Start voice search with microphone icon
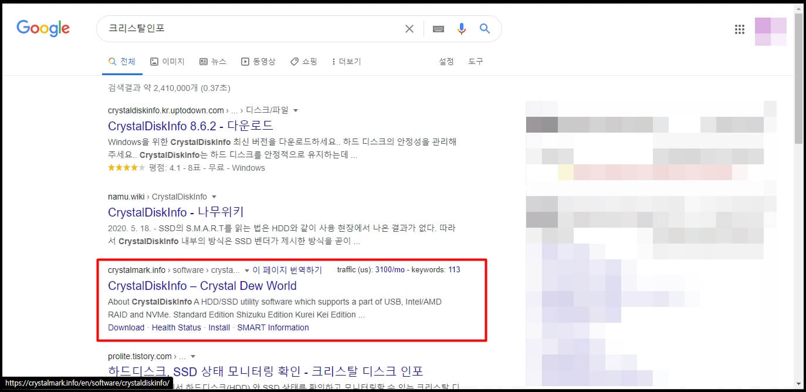806x392 pixels. [462, 29]
